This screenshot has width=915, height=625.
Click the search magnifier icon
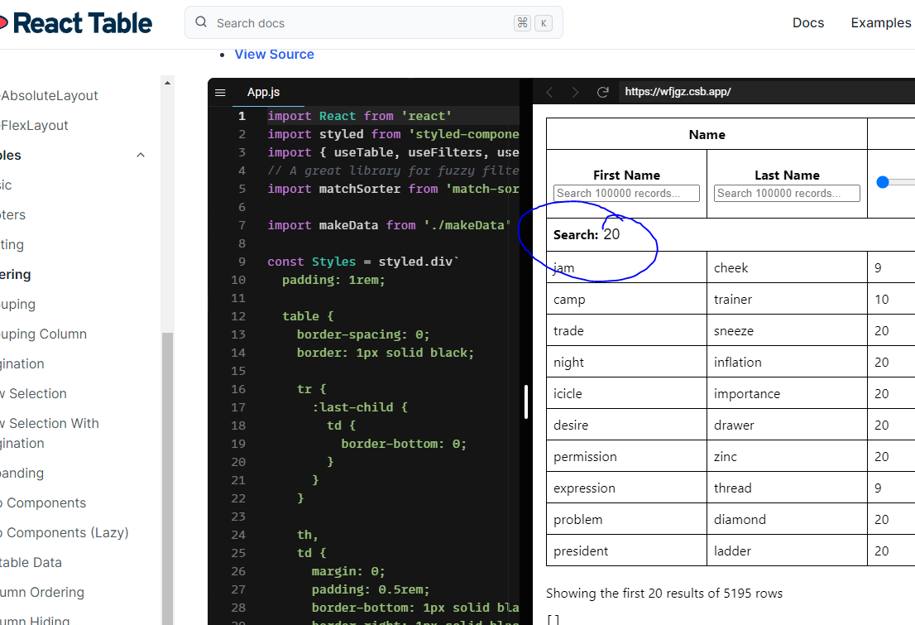[x=201, y=23]
